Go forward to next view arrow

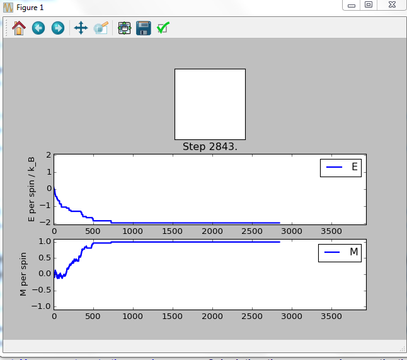point(58,28)
